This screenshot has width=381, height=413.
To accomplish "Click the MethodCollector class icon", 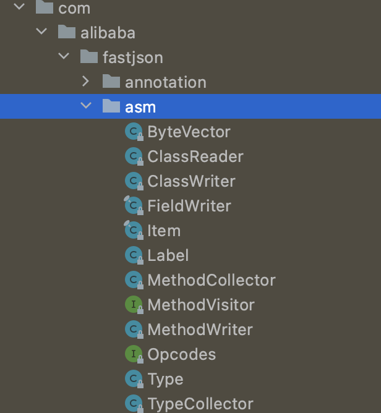I will pyautogui.click(x=133, y=280).
